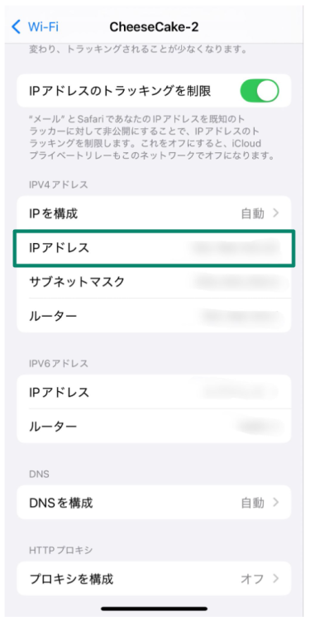Tap the 自動 value in IPを構成
The height and width of the screenshot is (621, 310).
click(x=253, y=214)
